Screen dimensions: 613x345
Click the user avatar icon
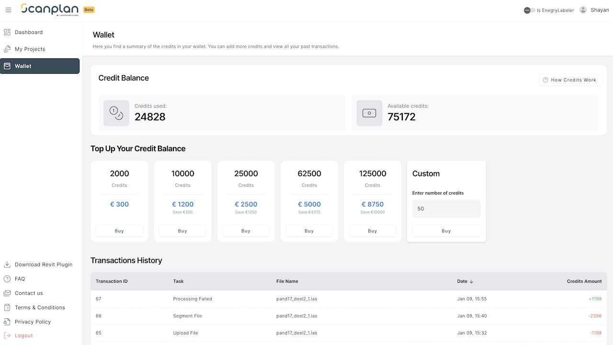(583, 10)
